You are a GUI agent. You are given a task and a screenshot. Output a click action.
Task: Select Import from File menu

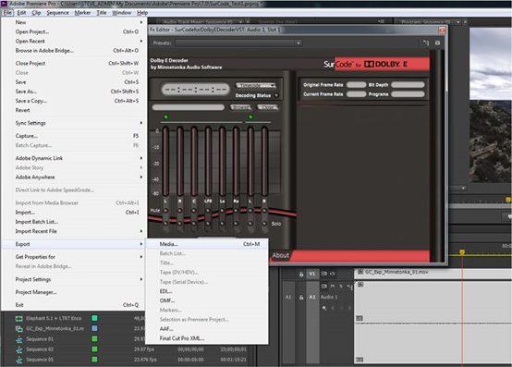point(74,213)
